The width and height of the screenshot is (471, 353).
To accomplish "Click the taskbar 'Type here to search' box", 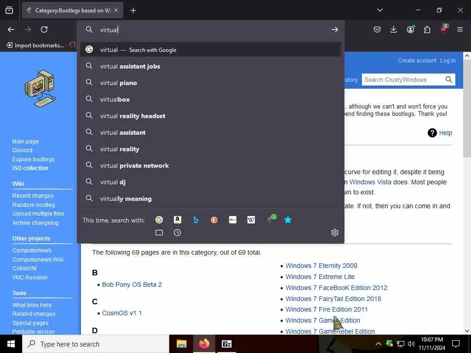I will (x=96, y=344).
